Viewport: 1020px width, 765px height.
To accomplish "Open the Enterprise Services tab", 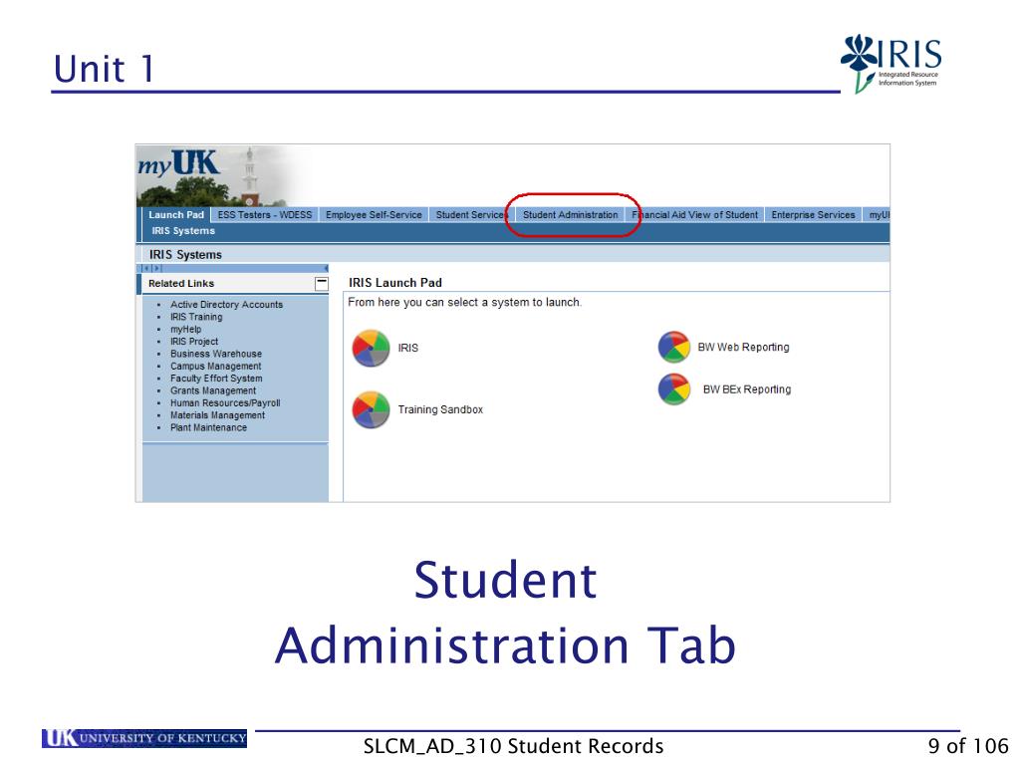I will pyautogui.click(x=813, y=215).
